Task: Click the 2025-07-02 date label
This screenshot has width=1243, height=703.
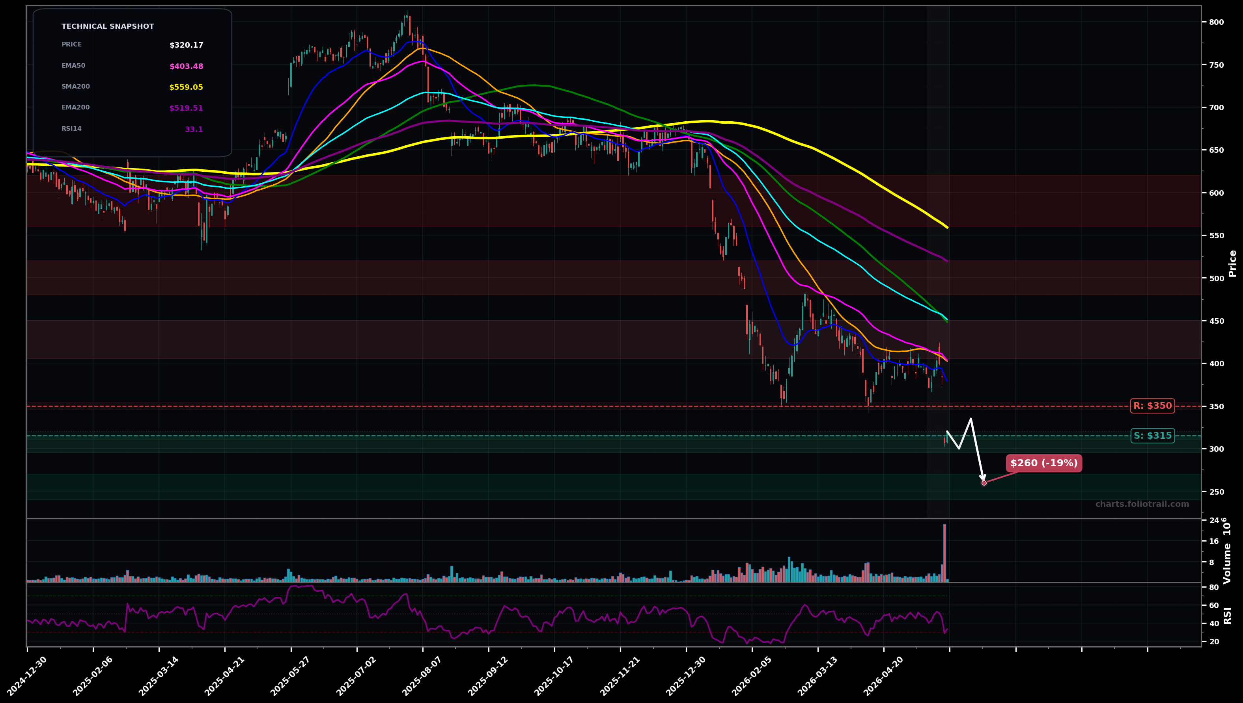Action: (356, 676)
